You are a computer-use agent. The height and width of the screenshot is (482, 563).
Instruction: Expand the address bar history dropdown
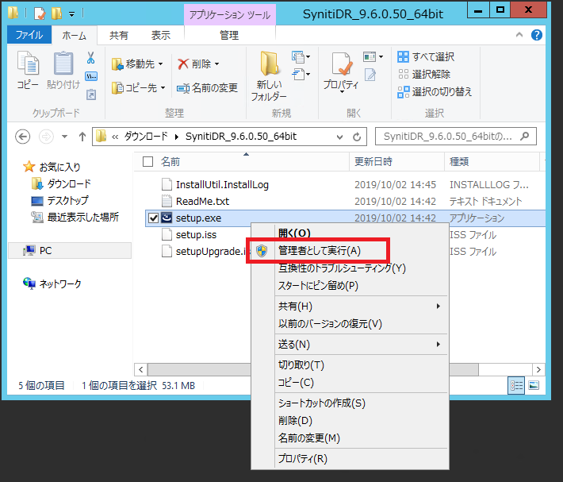tap(339, 137)
